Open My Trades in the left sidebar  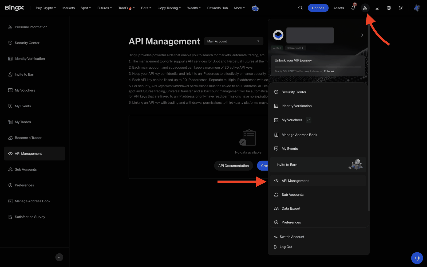(35, 122)
